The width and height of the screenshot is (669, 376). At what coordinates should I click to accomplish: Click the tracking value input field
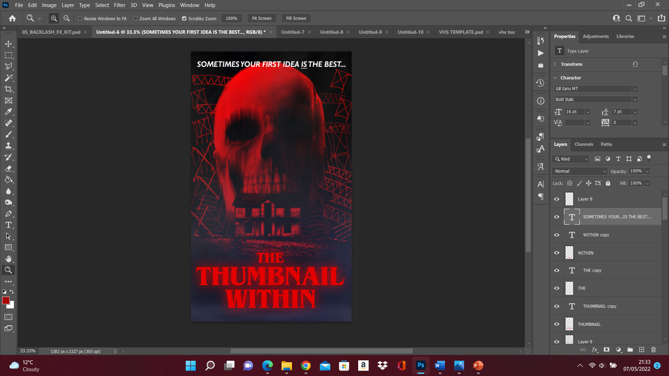(x=622, y=123)
